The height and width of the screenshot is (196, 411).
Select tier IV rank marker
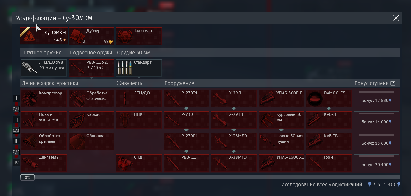16,163
